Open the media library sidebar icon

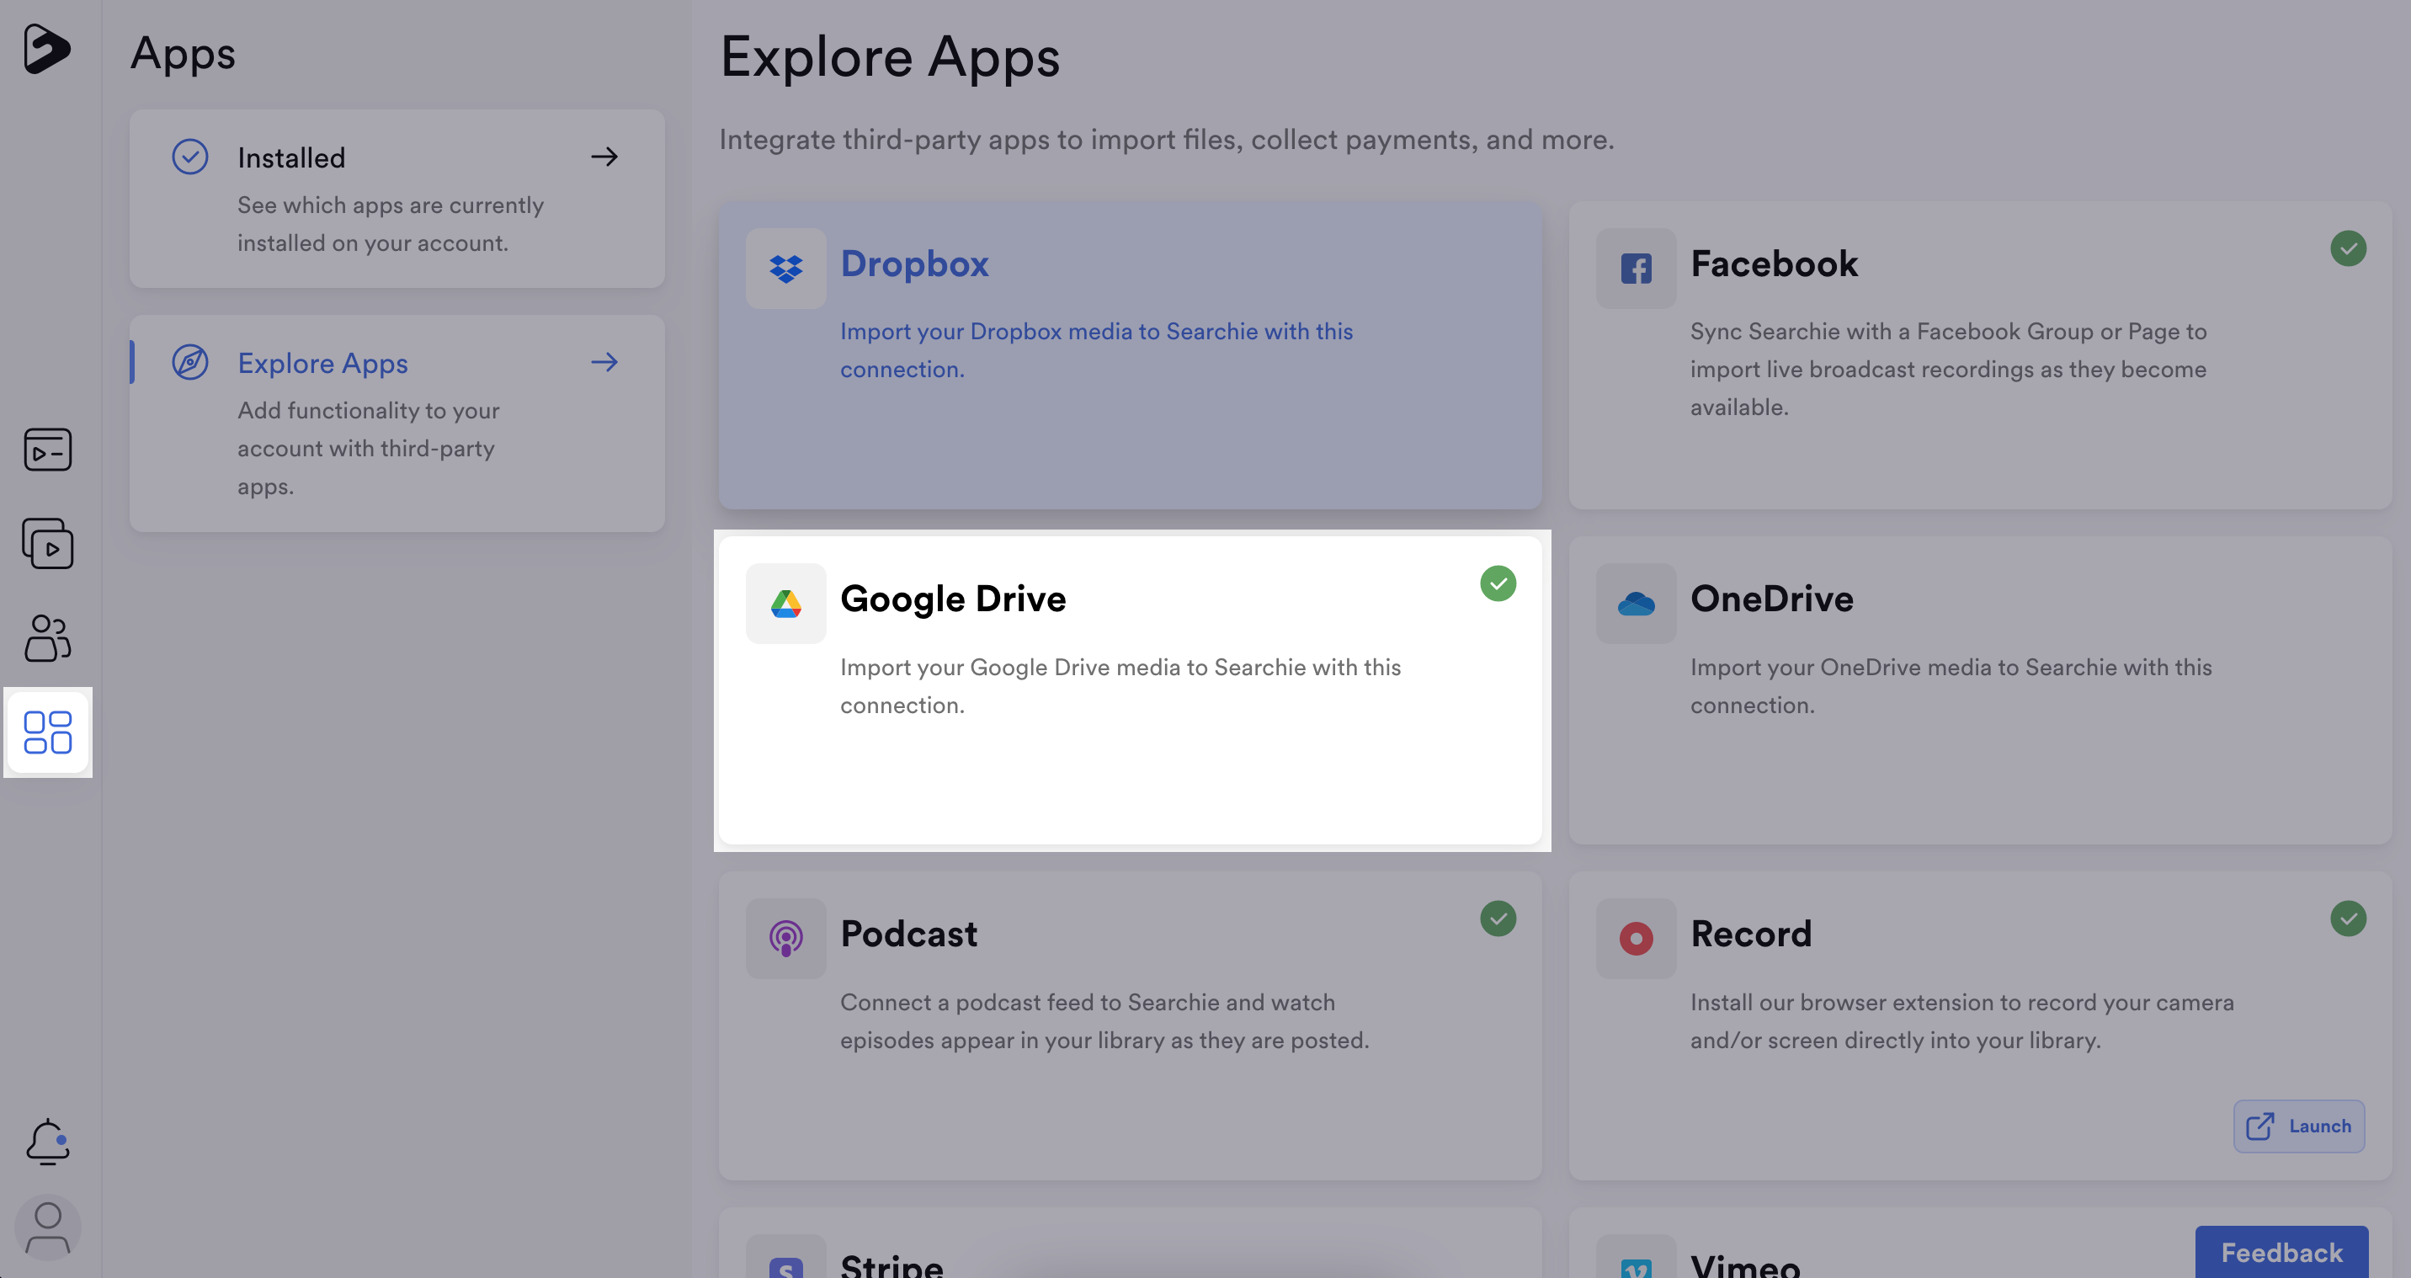pyautogui.click(x=48, y=450)
